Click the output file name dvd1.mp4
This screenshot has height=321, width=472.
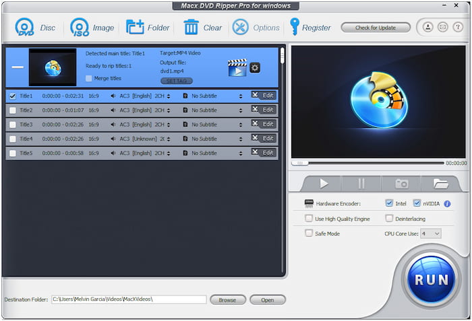pyautogui.click(x=171, y=71)
